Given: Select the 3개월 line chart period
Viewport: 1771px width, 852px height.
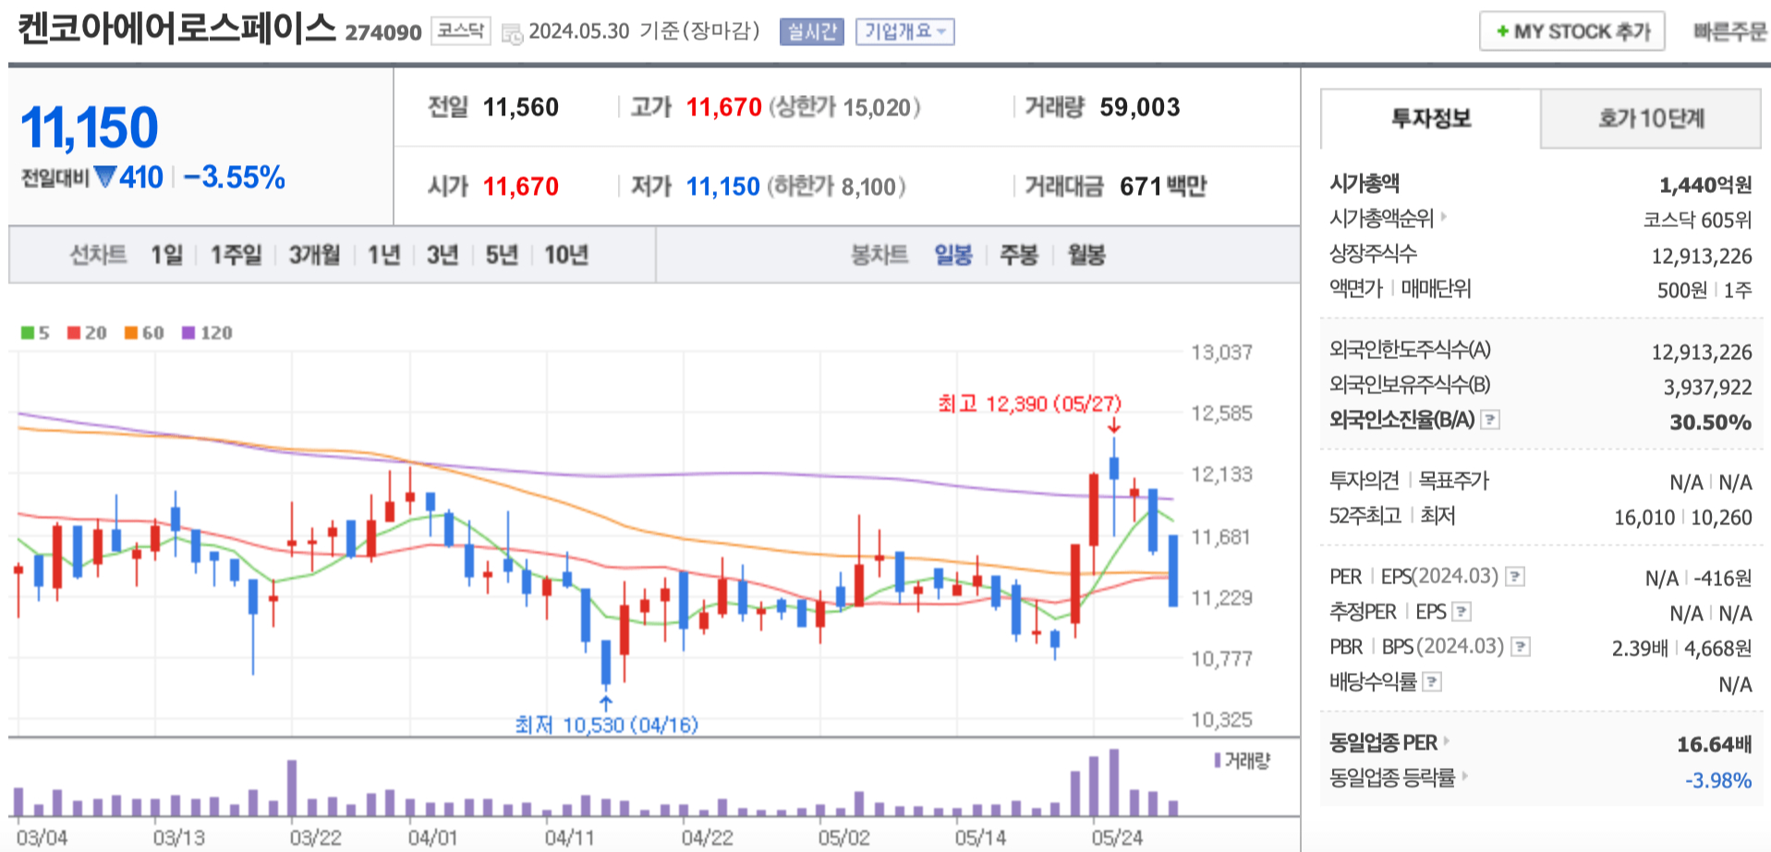Looking at the screenshot, I should (314, 255).
